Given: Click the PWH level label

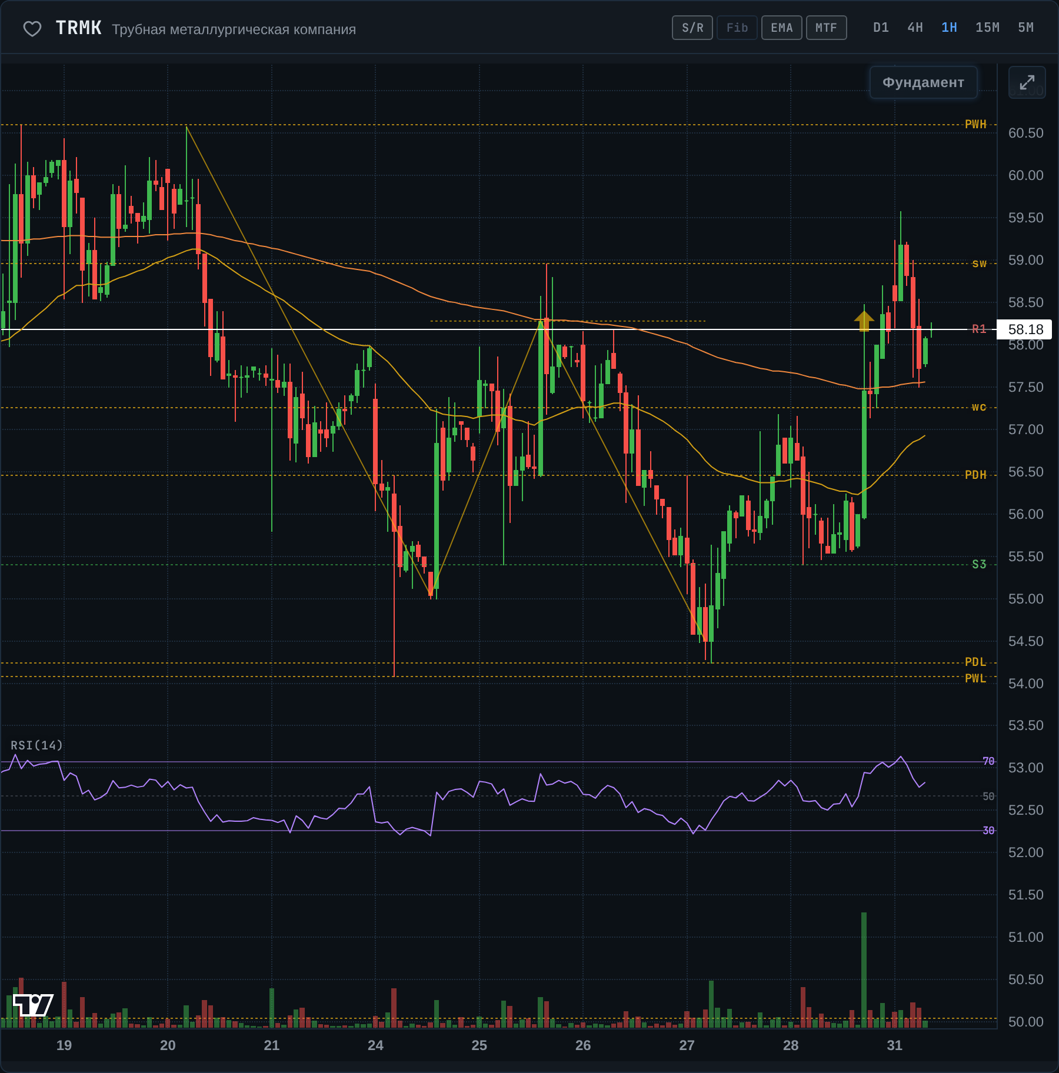Looking at the screenshot, I should click(x=975, y=124).
